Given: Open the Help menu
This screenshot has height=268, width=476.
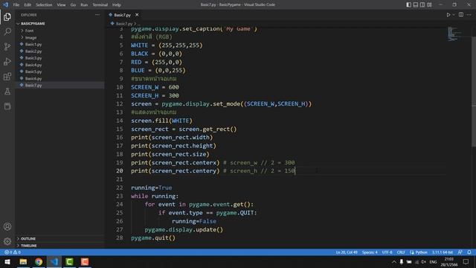Looking at the screenshot, I should [x=117, y=4].
